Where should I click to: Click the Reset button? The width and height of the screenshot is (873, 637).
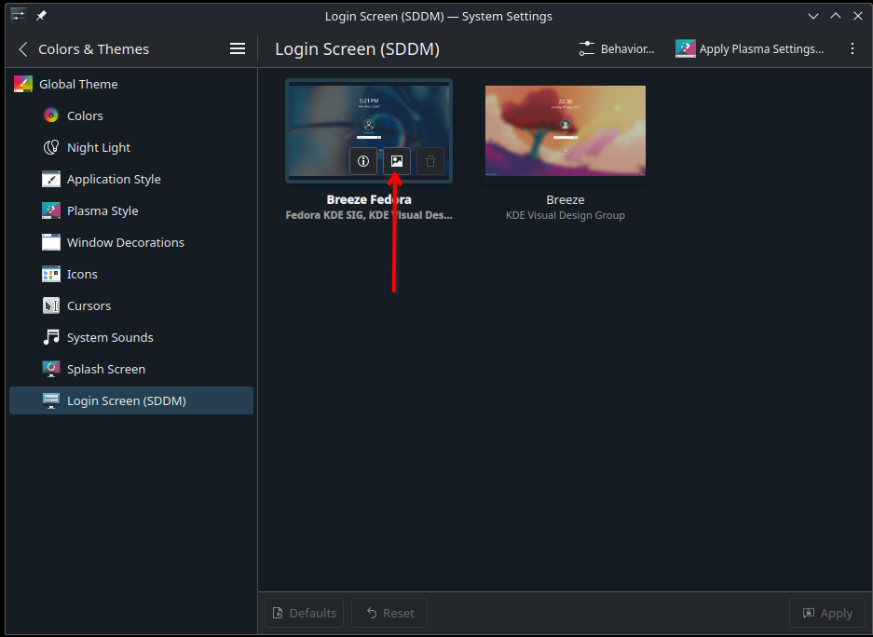click(x=389, y=613)
